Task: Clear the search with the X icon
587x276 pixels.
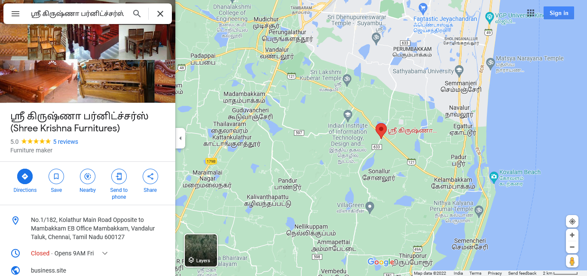Action: click(x=160, y=14)
